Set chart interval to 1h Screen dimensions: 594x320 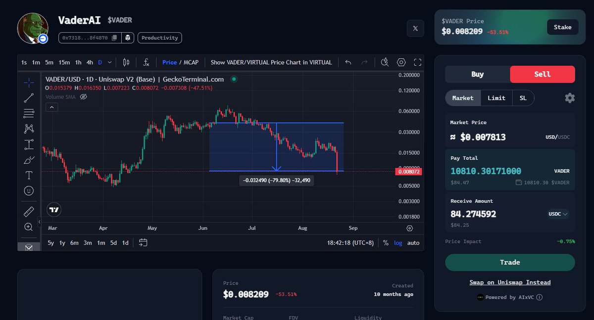pos(78,62)
